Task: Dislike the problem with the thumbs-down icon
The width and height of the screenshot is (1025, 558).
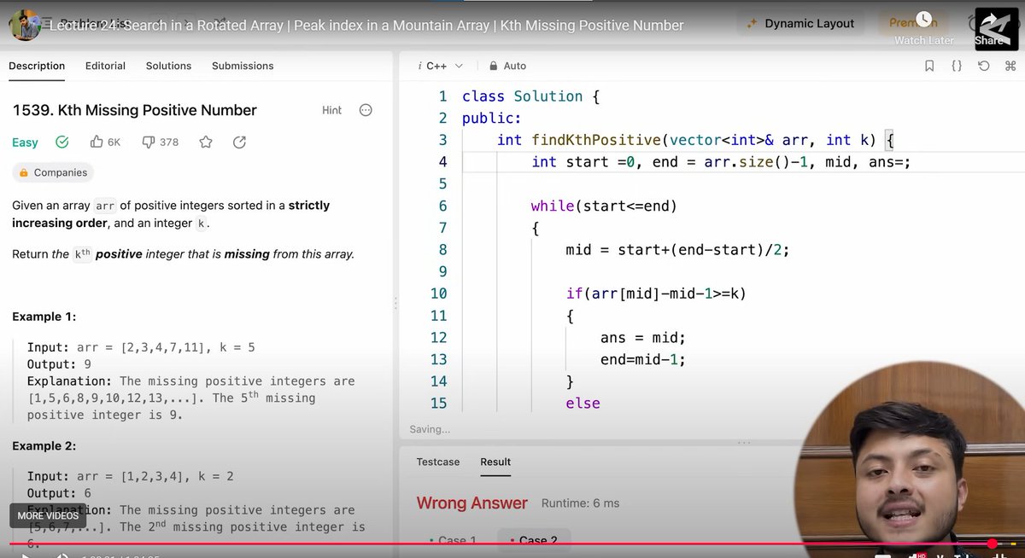Action: tap(148, 142)
